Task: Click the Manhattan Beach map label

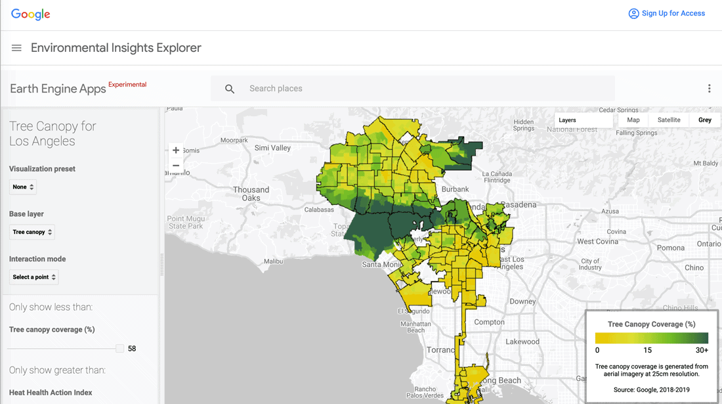Action: pos(415,327)
